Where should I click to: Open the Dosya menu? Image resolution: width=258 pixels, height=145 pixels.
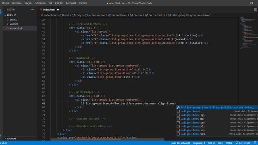[x=6, y=3]
